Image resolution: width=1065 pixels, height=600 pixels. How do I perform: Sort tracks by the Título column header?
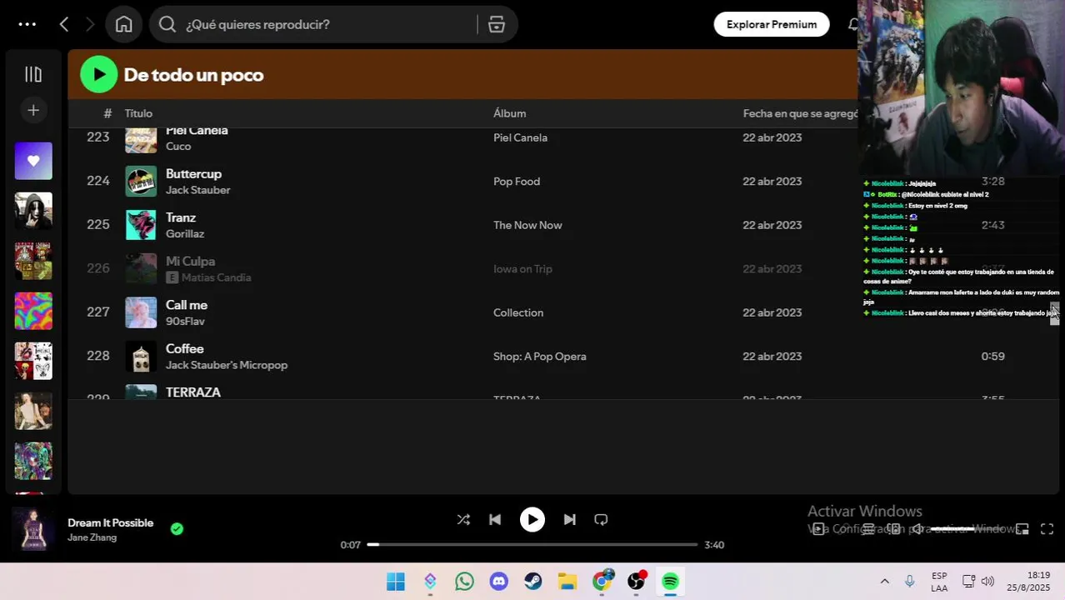pyautogui.click(x=138, y=113)
